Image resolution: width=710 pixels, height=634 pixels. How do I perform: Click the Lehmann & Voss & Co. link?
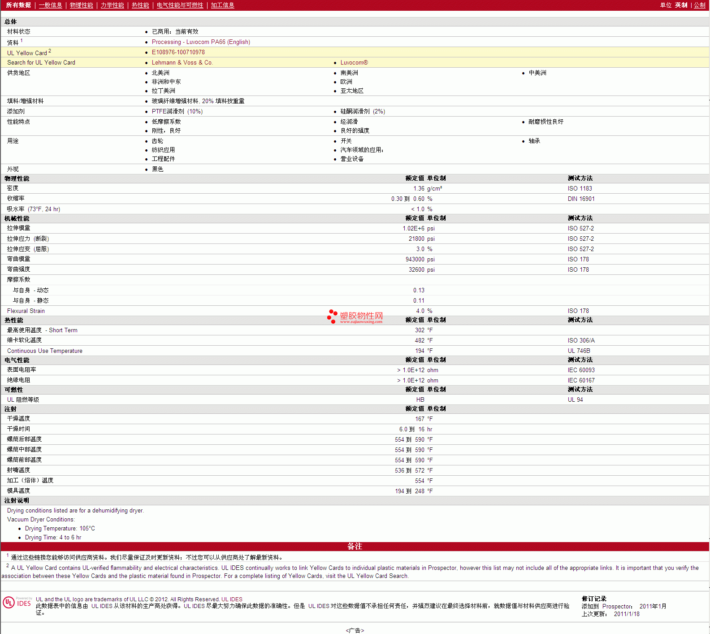coord(182,63)
